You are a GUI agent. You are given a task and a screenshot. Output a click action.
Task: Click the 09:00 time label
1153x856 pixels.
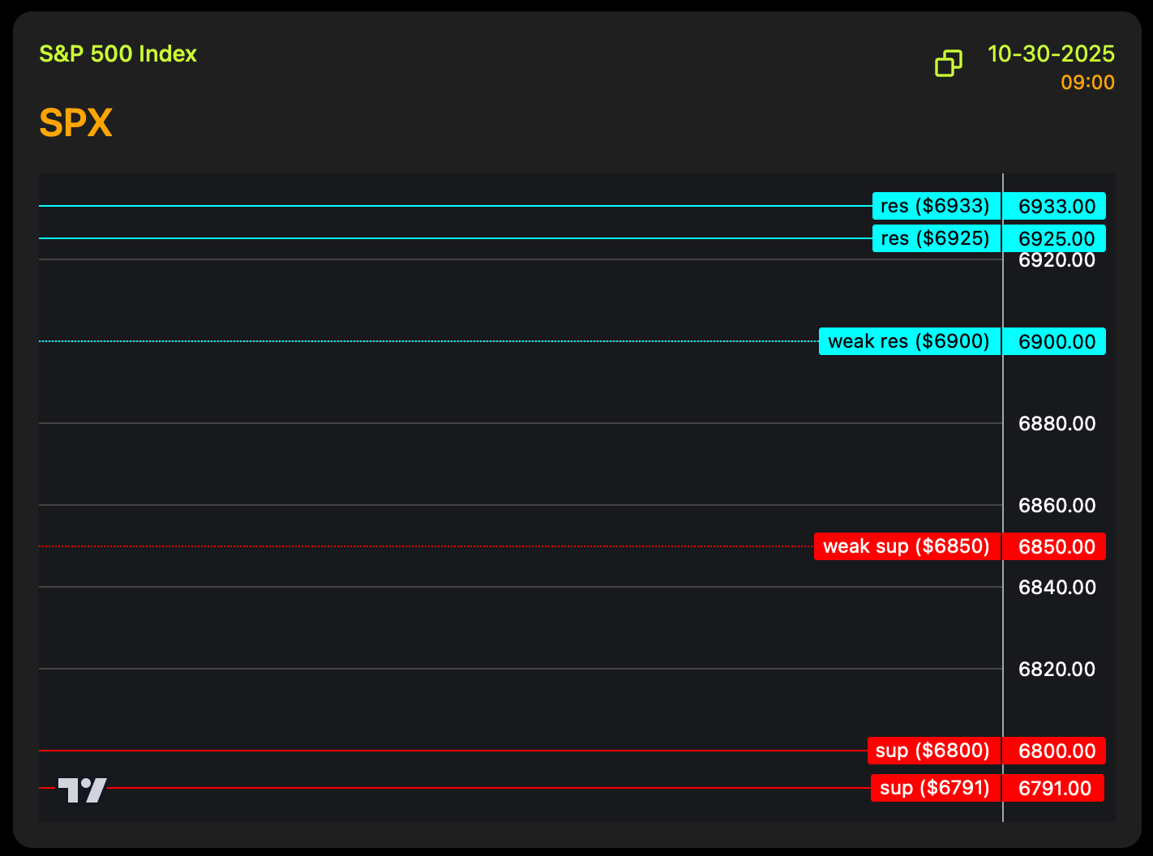(1087, 83)
